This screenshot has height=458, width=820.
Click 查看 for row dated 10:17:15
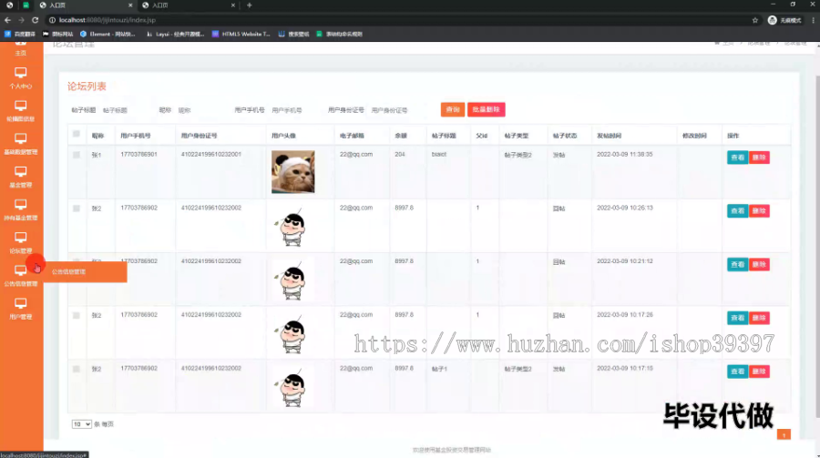737,371
